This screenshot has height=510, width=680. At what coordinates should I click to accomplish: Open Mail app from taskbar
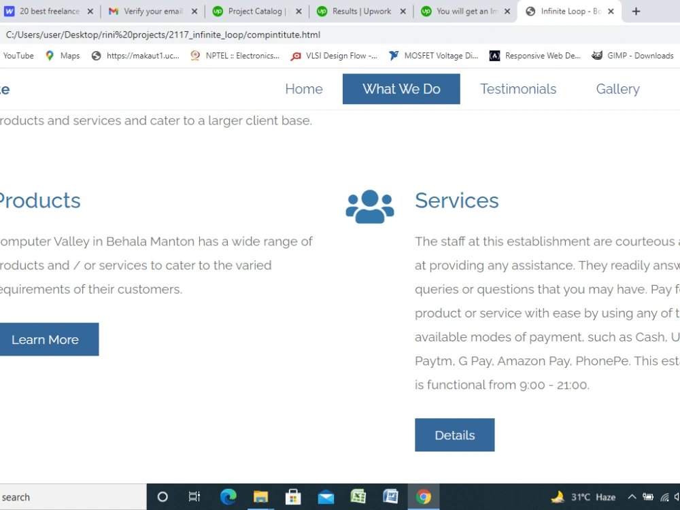326,497
